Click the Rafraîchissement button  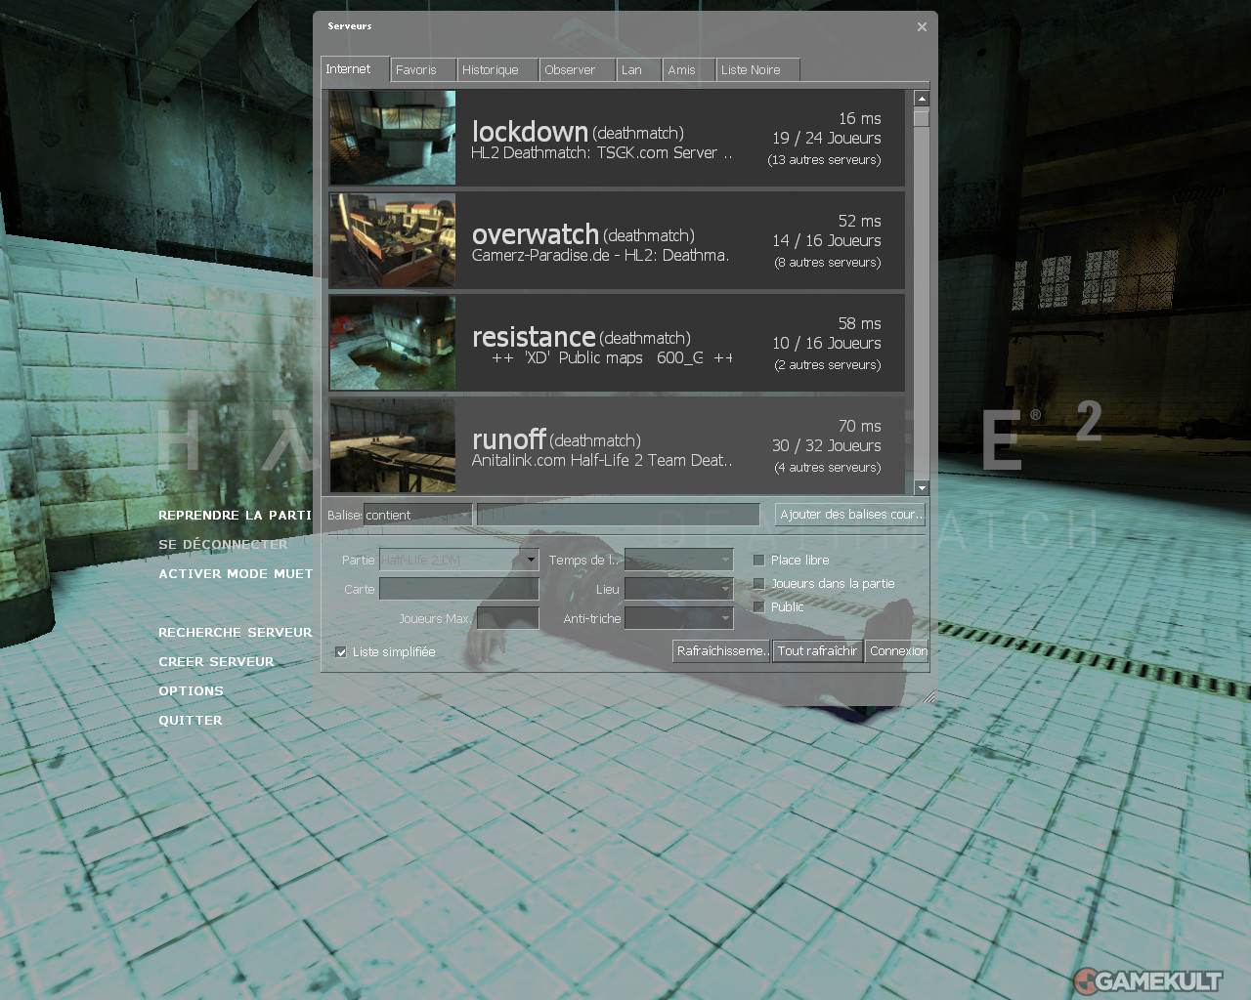(x=722, y=651)
